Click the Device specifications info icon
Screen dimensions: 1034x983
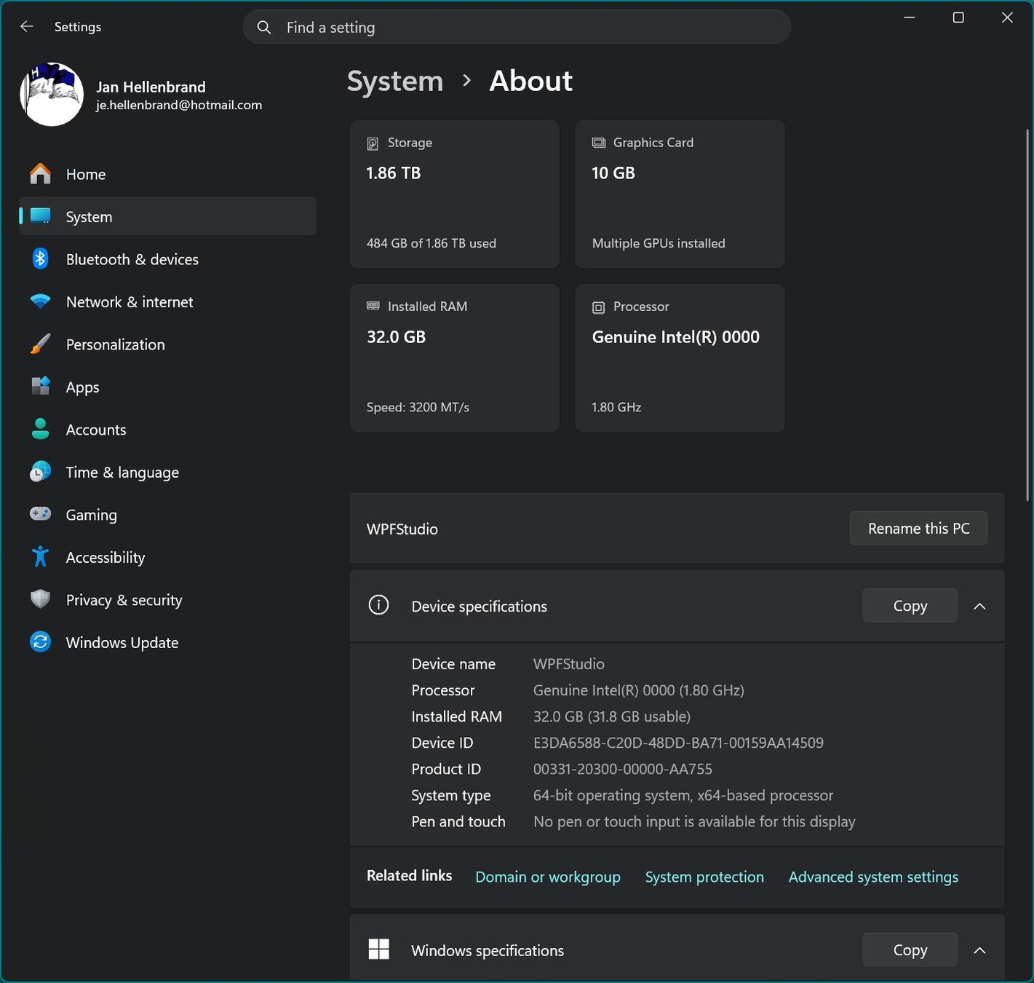pyautogui.click(x=379, y=605)
